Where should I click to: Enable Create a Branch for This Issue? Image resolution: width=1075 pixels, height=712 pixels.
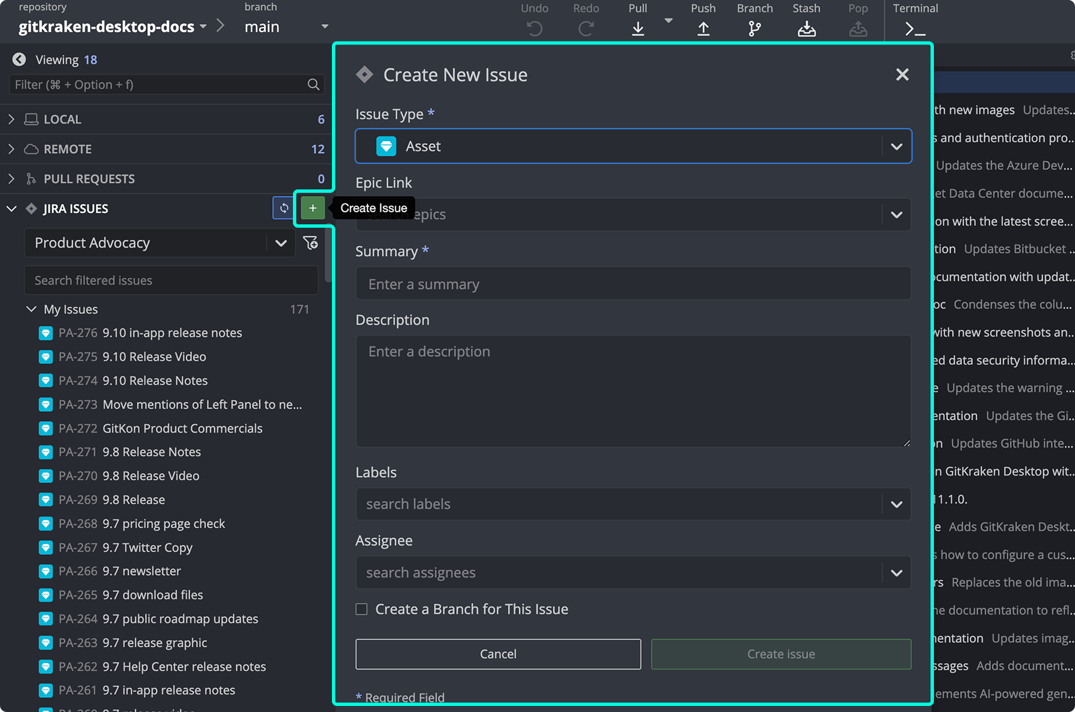361,609
